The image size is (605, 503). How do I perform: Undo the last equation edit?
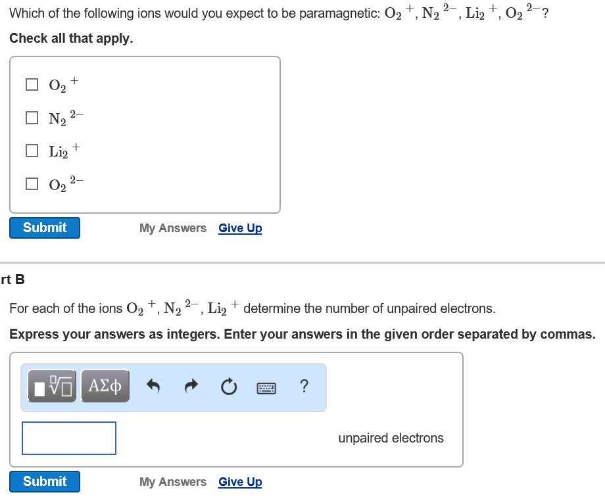(x=153, y=386)
